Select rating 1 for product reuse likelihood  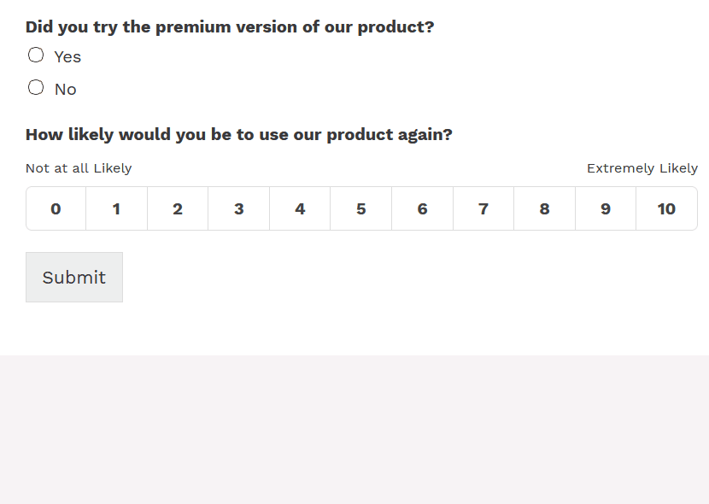point(116,208)
